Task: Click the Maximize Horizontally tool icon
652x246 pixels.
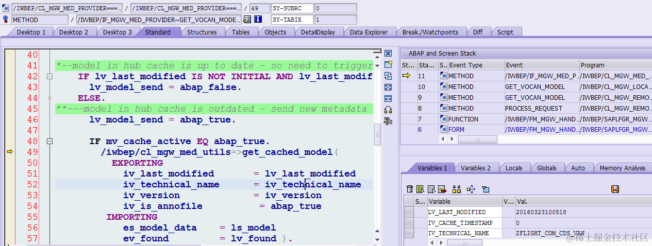Action: pyautogui.click(x=388, y=99)
